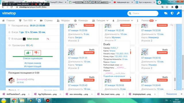The image size is (184, 103).
Task: Open the 07 января 19:32:40 match
Action: pyautogui.click(x=114, y=31)
